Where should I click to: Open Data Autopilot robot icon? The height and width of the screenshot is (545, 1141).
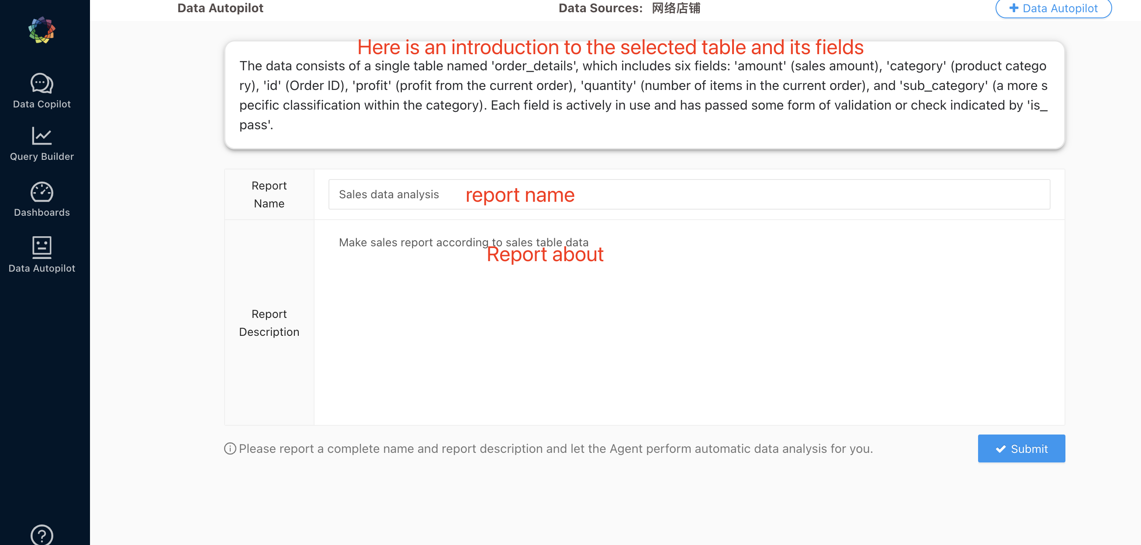[41, 247]
